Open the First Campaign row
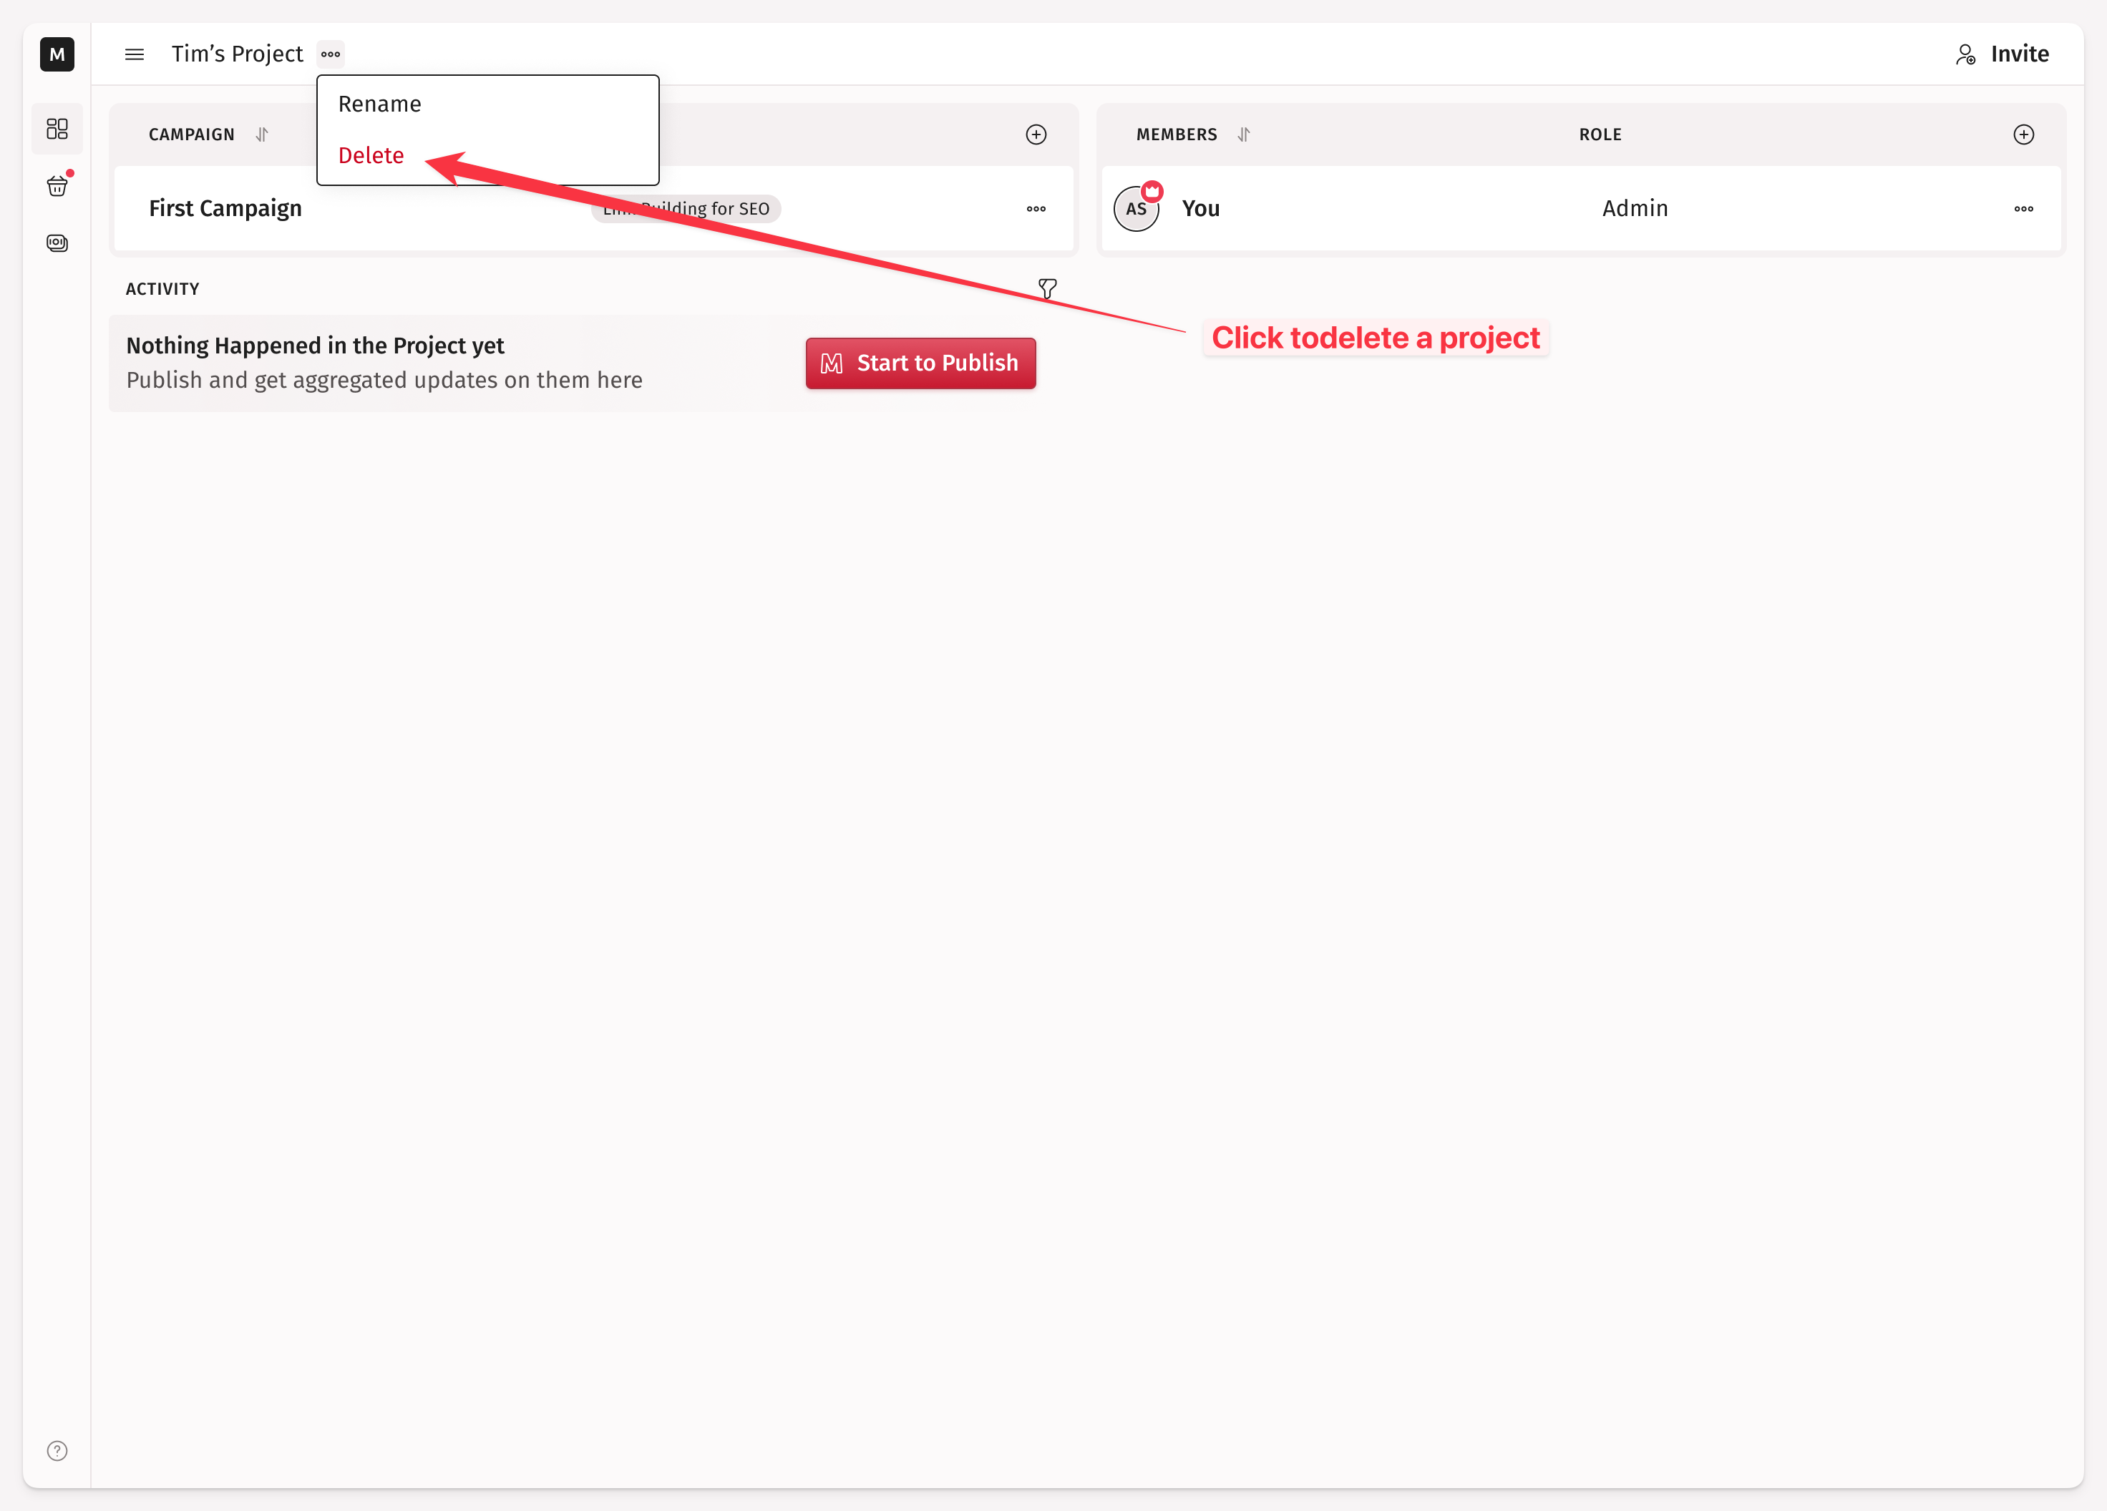This screenshot has height=1511, width=2107. click(225, 209)
